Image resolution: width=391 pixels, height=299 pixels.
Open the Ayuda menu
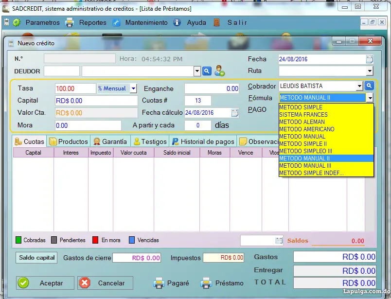[x=196, y=23]
